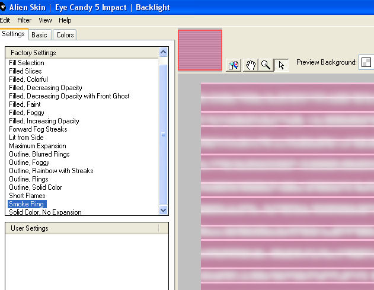Image resolution: width=374 pixels, height=290 pixels.
Task: Select the arrow pointer tool
Action: coord(281,65)
